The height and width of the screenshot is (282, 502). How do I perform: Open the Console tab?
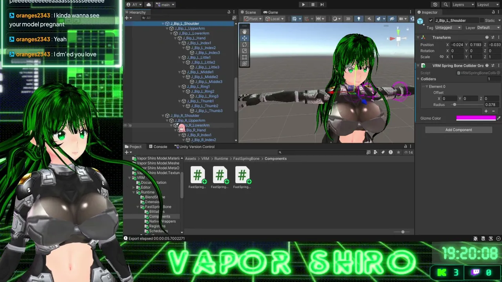158,147
